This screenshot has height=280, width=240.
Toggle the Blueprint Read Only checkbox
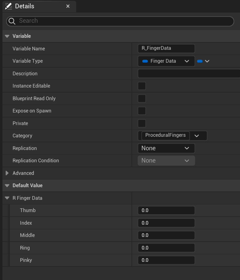(142, 98)
